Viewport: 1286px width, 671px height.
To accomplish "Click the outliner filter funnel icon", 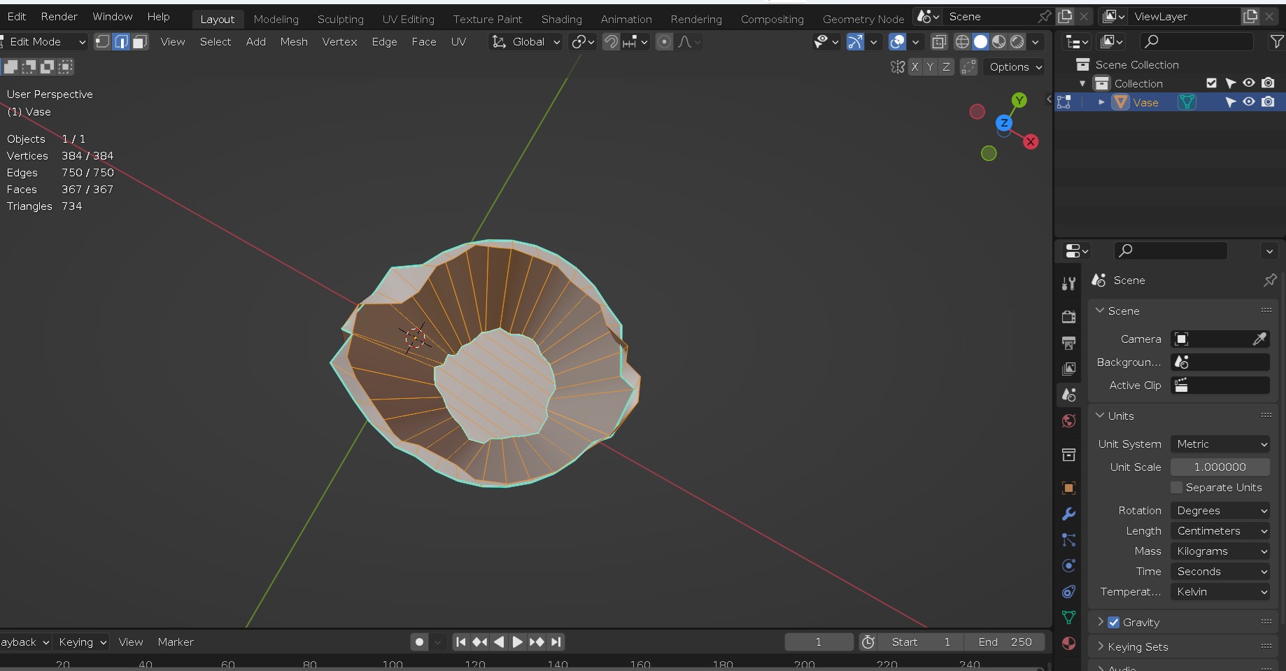I will [x=1277, y=42].
